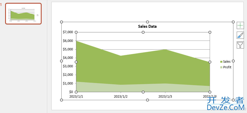Click the plot area's bottom-right handle
The image size is (247, 113).
(210, 92)
